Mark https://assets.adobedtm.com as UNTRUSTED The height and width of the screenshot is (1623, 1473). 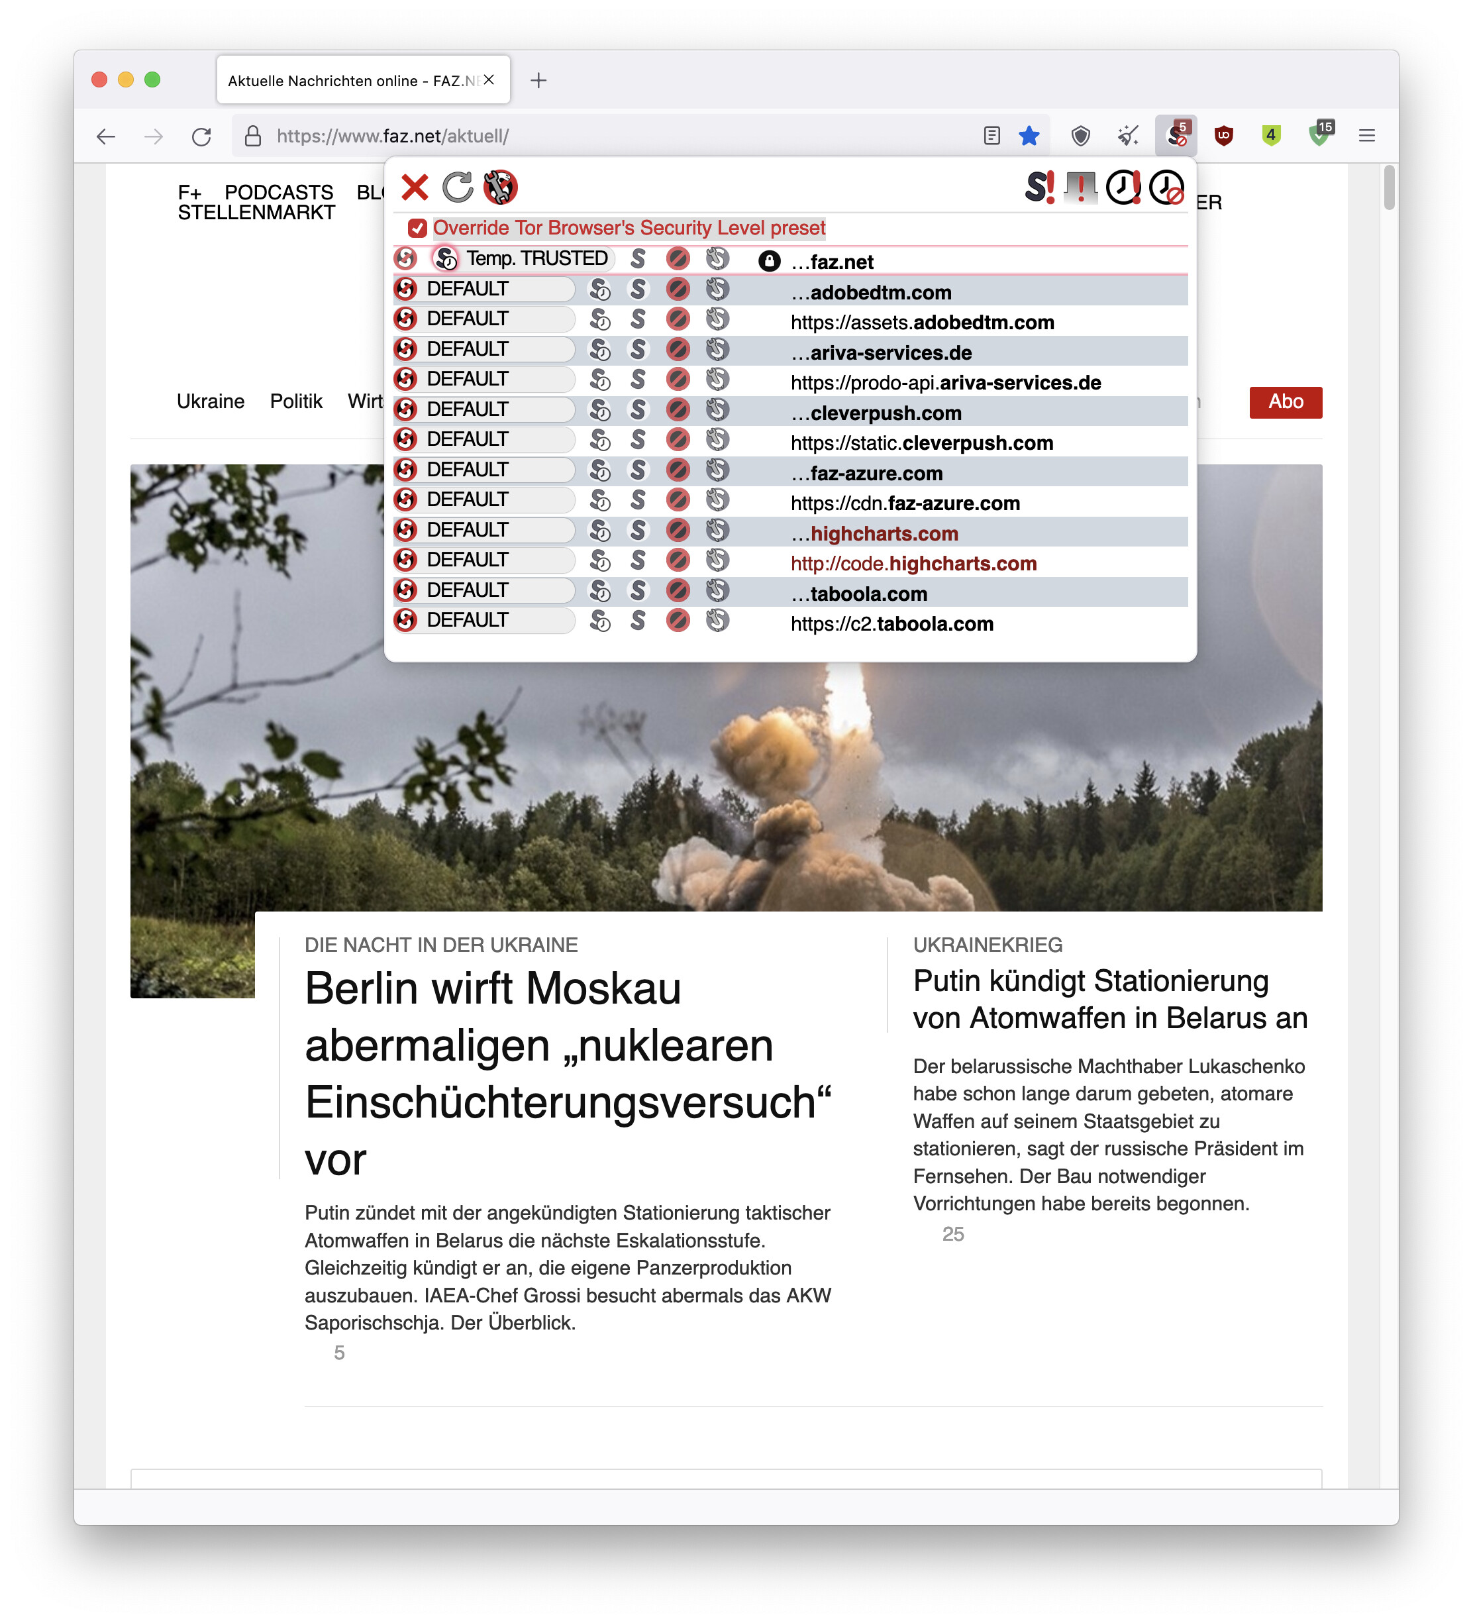tap(678, 319)
